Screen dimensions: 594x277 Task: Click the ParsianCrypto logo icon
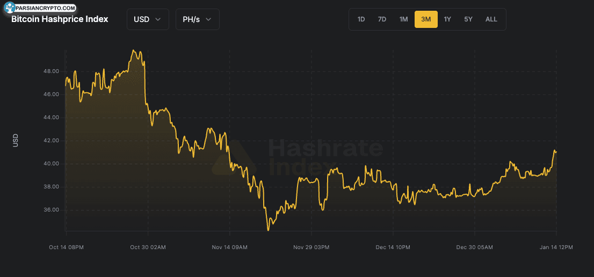coord(10,7)
